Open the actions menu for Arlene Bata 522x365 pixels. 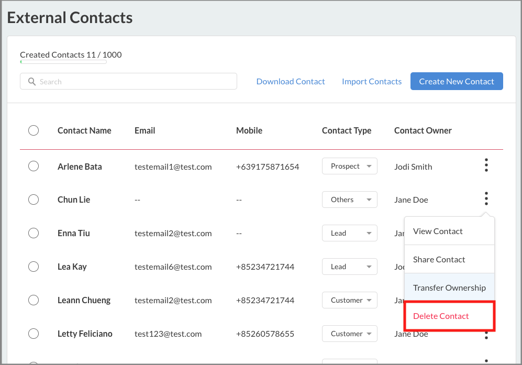(486, 165)
